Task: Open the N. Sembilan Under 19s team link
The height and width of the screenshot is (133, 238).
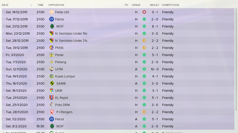Action: point(71,33)
